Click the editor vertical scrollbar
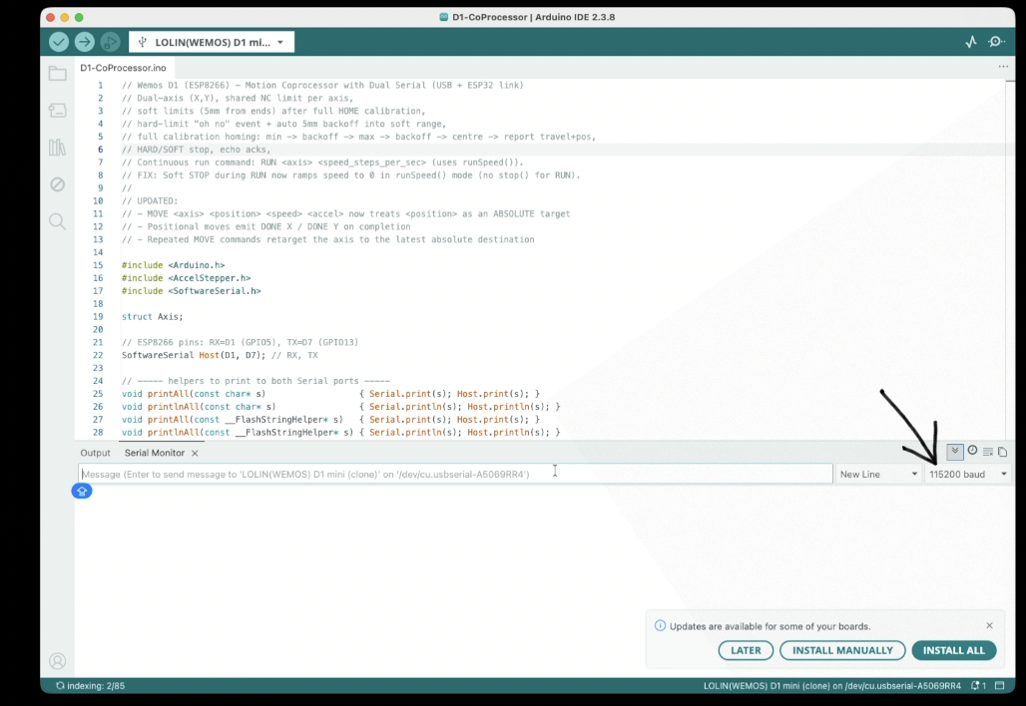1026x706 pixels. [1009, 258]
